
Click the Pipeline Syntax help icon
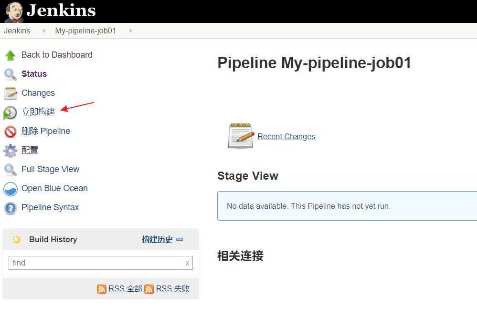pos(11,208)
